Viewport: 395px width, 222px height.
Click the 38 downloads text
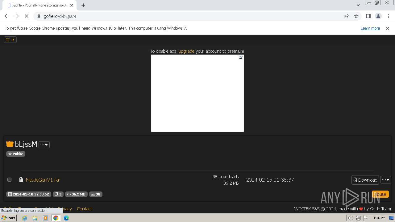point(226,177)
